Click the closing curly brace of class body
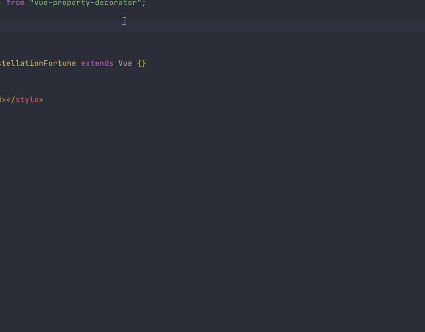 (144, 63)
